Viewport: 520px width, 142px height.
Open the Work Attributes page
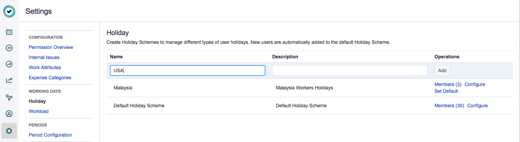coord(45,67)
